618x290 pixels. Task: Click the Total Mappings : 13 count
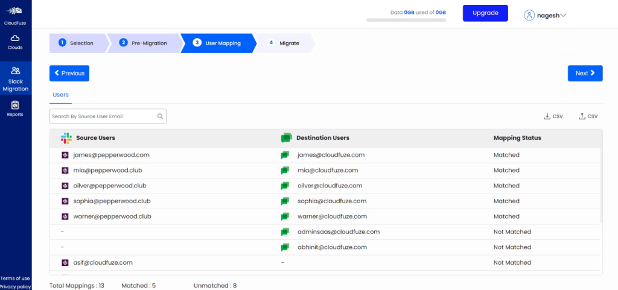77,286
